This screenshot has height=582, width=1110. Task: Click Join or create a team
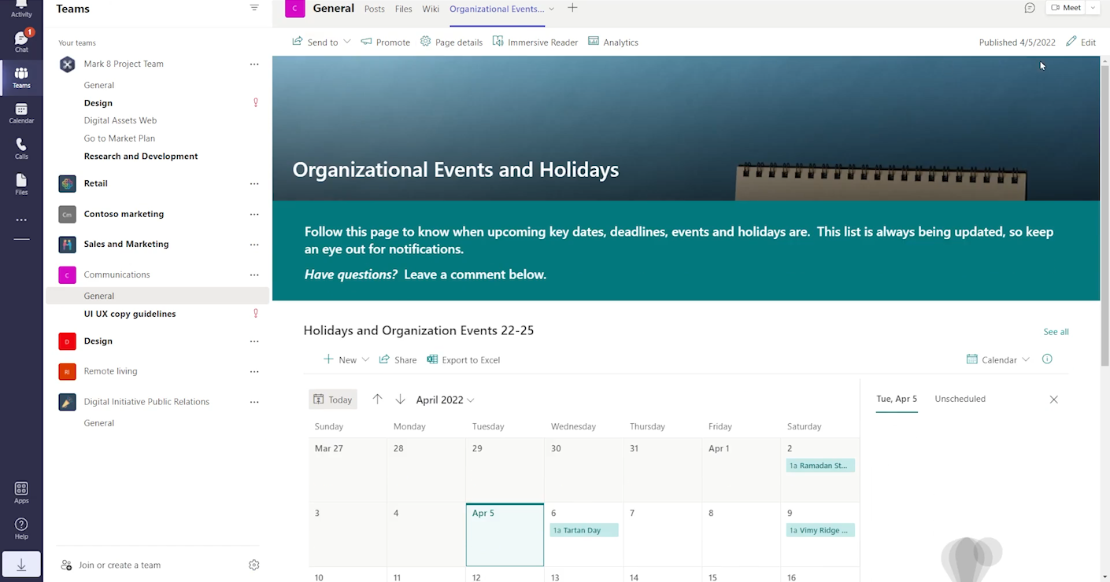click(x=111, y=565)
